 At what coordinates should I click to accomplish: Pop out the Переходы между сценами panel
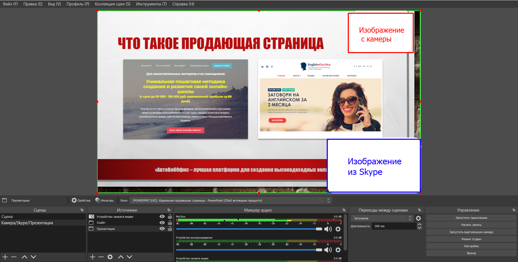(x=419, y=210)
